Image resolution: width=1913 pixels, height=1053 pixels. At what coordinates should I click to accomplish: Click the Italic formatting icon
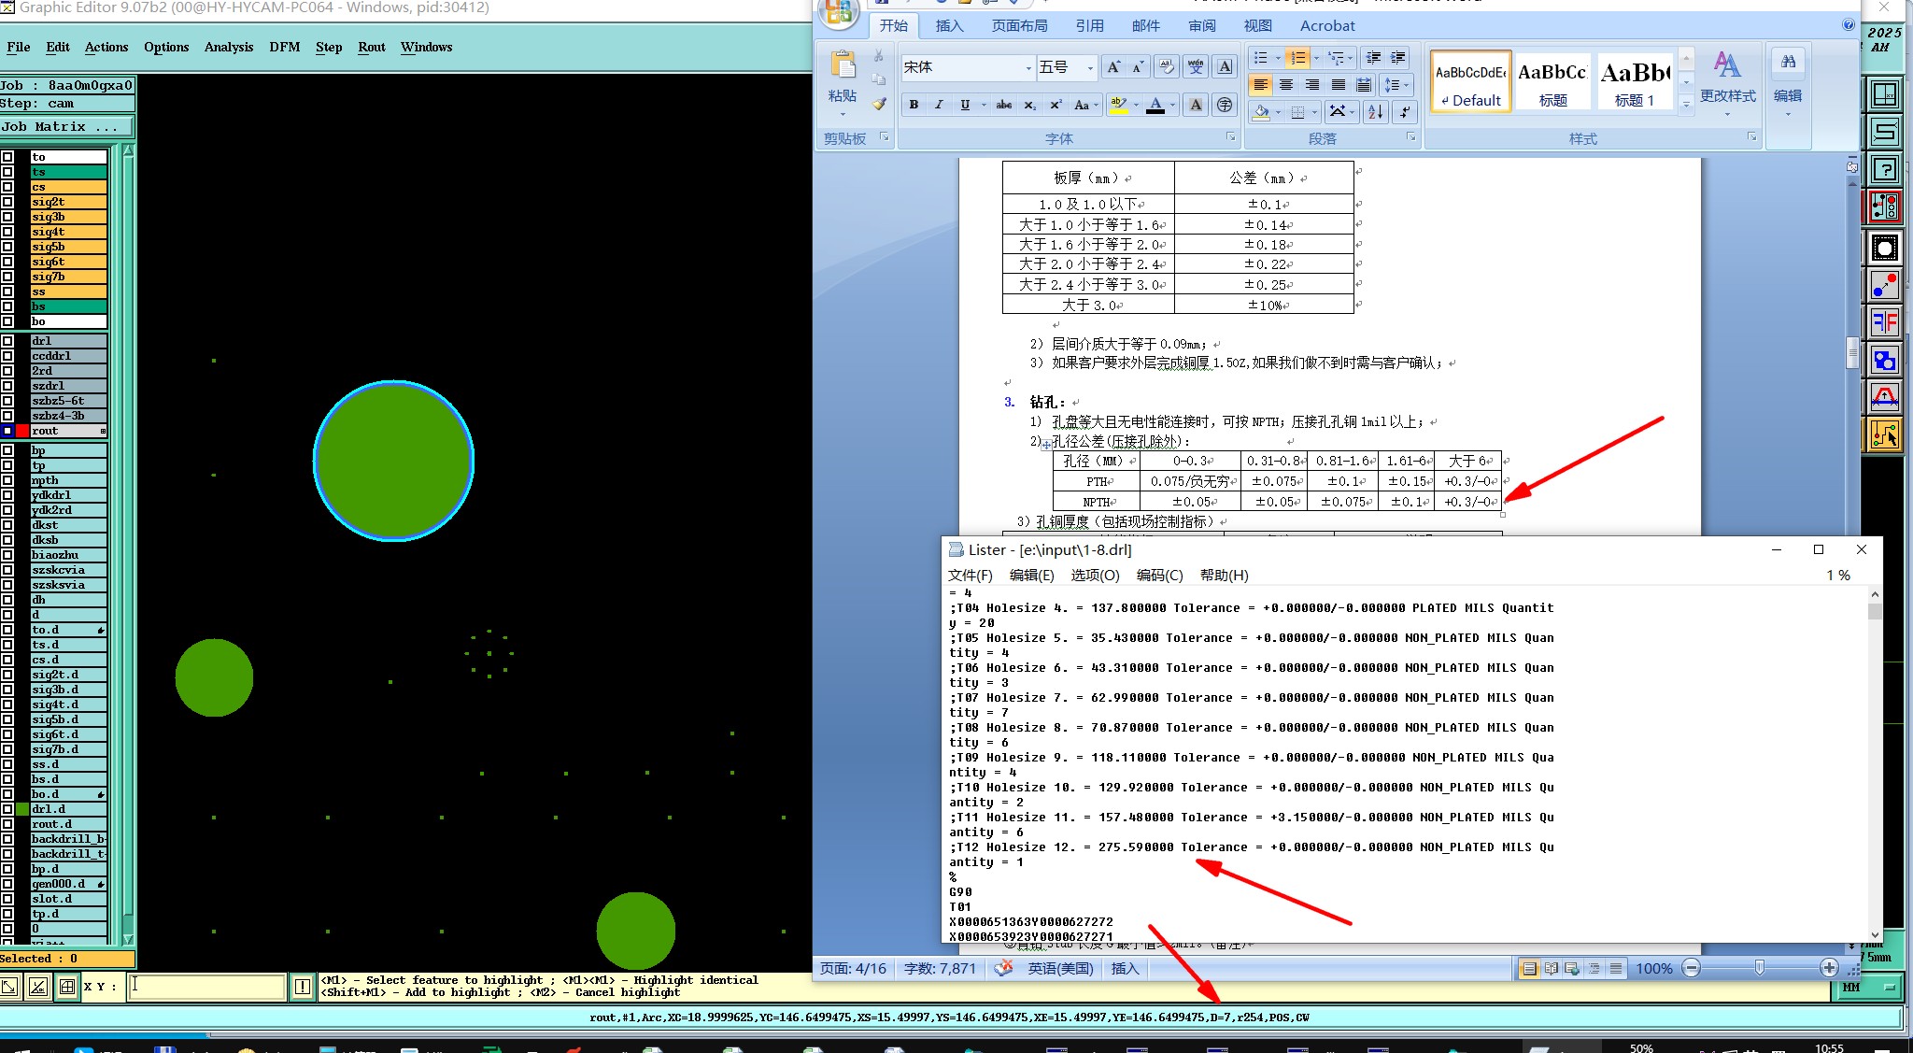point(939,105)
